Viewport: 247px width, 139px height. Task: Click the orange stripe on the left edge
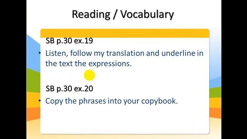[x=34, y=114]
